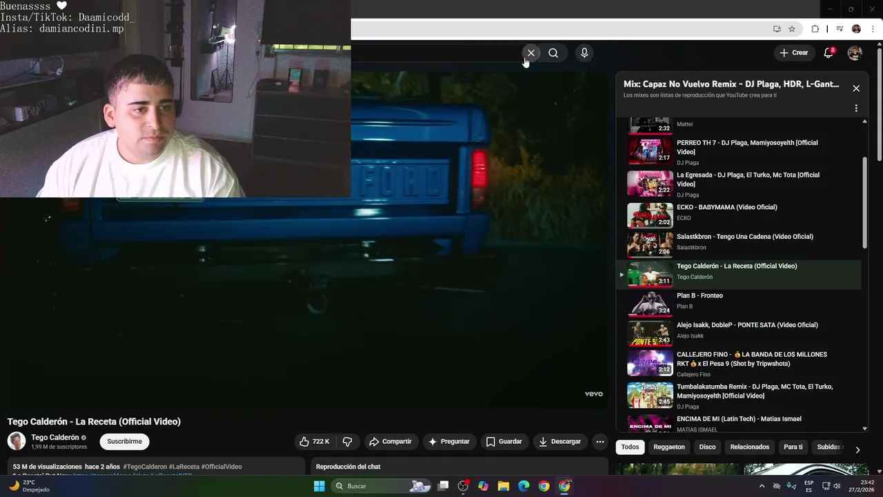Select Salastkbron - Tengo Una Cadena
This screenshot has height=497, width=883.
click(x=738, y=244)
